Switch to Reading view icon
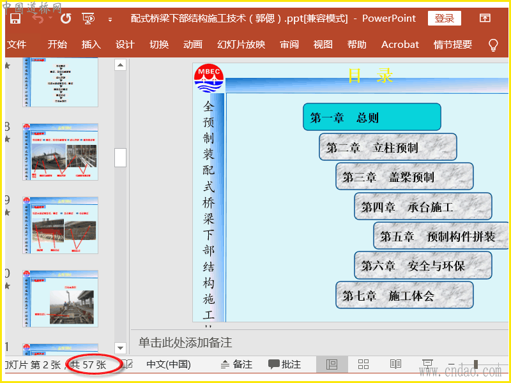 (395, 364)
